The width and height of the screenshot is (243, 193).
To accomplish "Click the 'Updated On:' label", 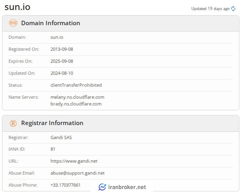I will [22, 73].
